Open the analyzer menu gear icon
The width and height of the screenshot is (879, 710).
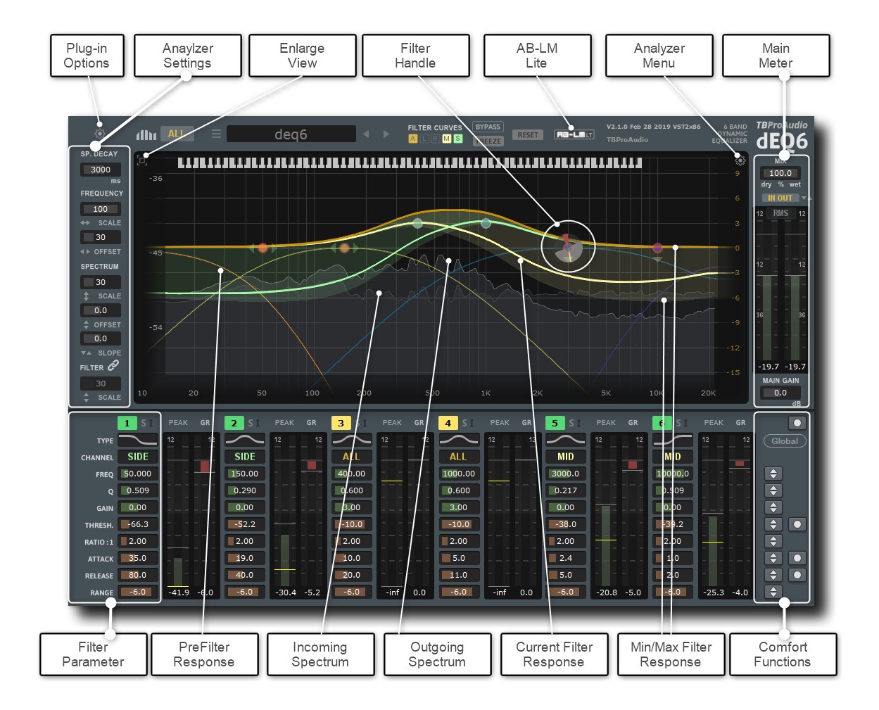[740, 160]
